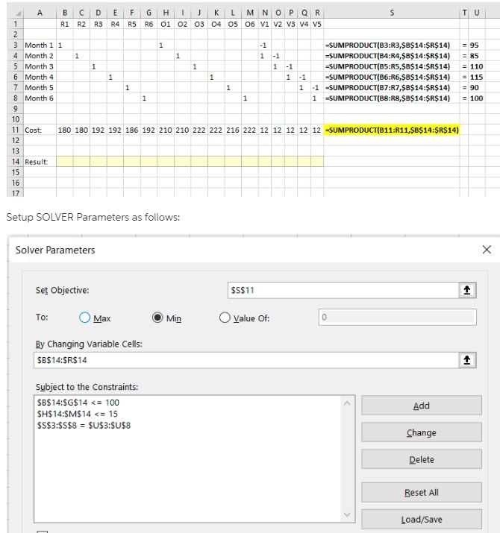Click the Month 6 cell
This screenshot has width=500, height=533.
click(x=40, y=98)
